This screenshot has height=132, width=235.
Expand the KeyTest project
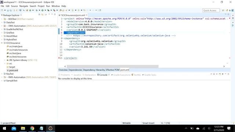coord(2,74)
